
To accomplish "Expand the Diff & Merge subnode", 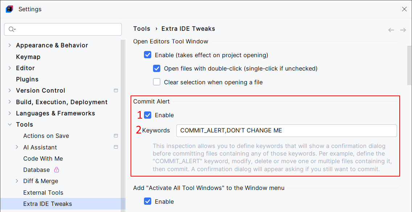I will pos(17,181).
